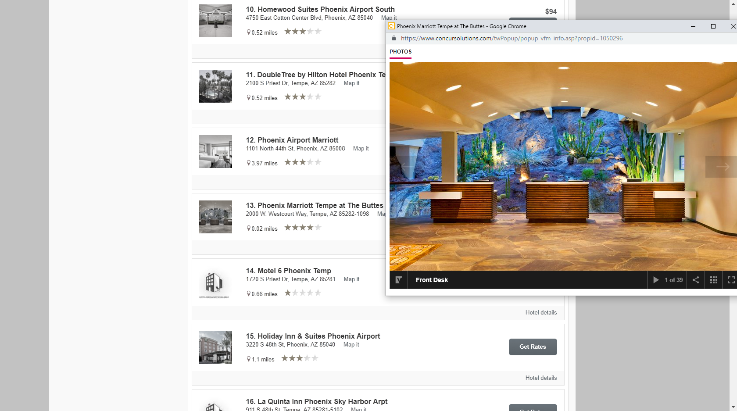Click the Concur favicon in the popup title bar
Image resolution: width=737 pixels, height=411 pixels.
(391, 26)
